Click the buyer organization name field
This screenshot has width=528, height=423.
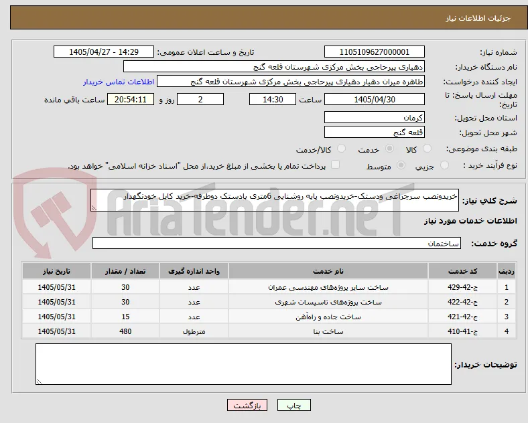point(274,66)
